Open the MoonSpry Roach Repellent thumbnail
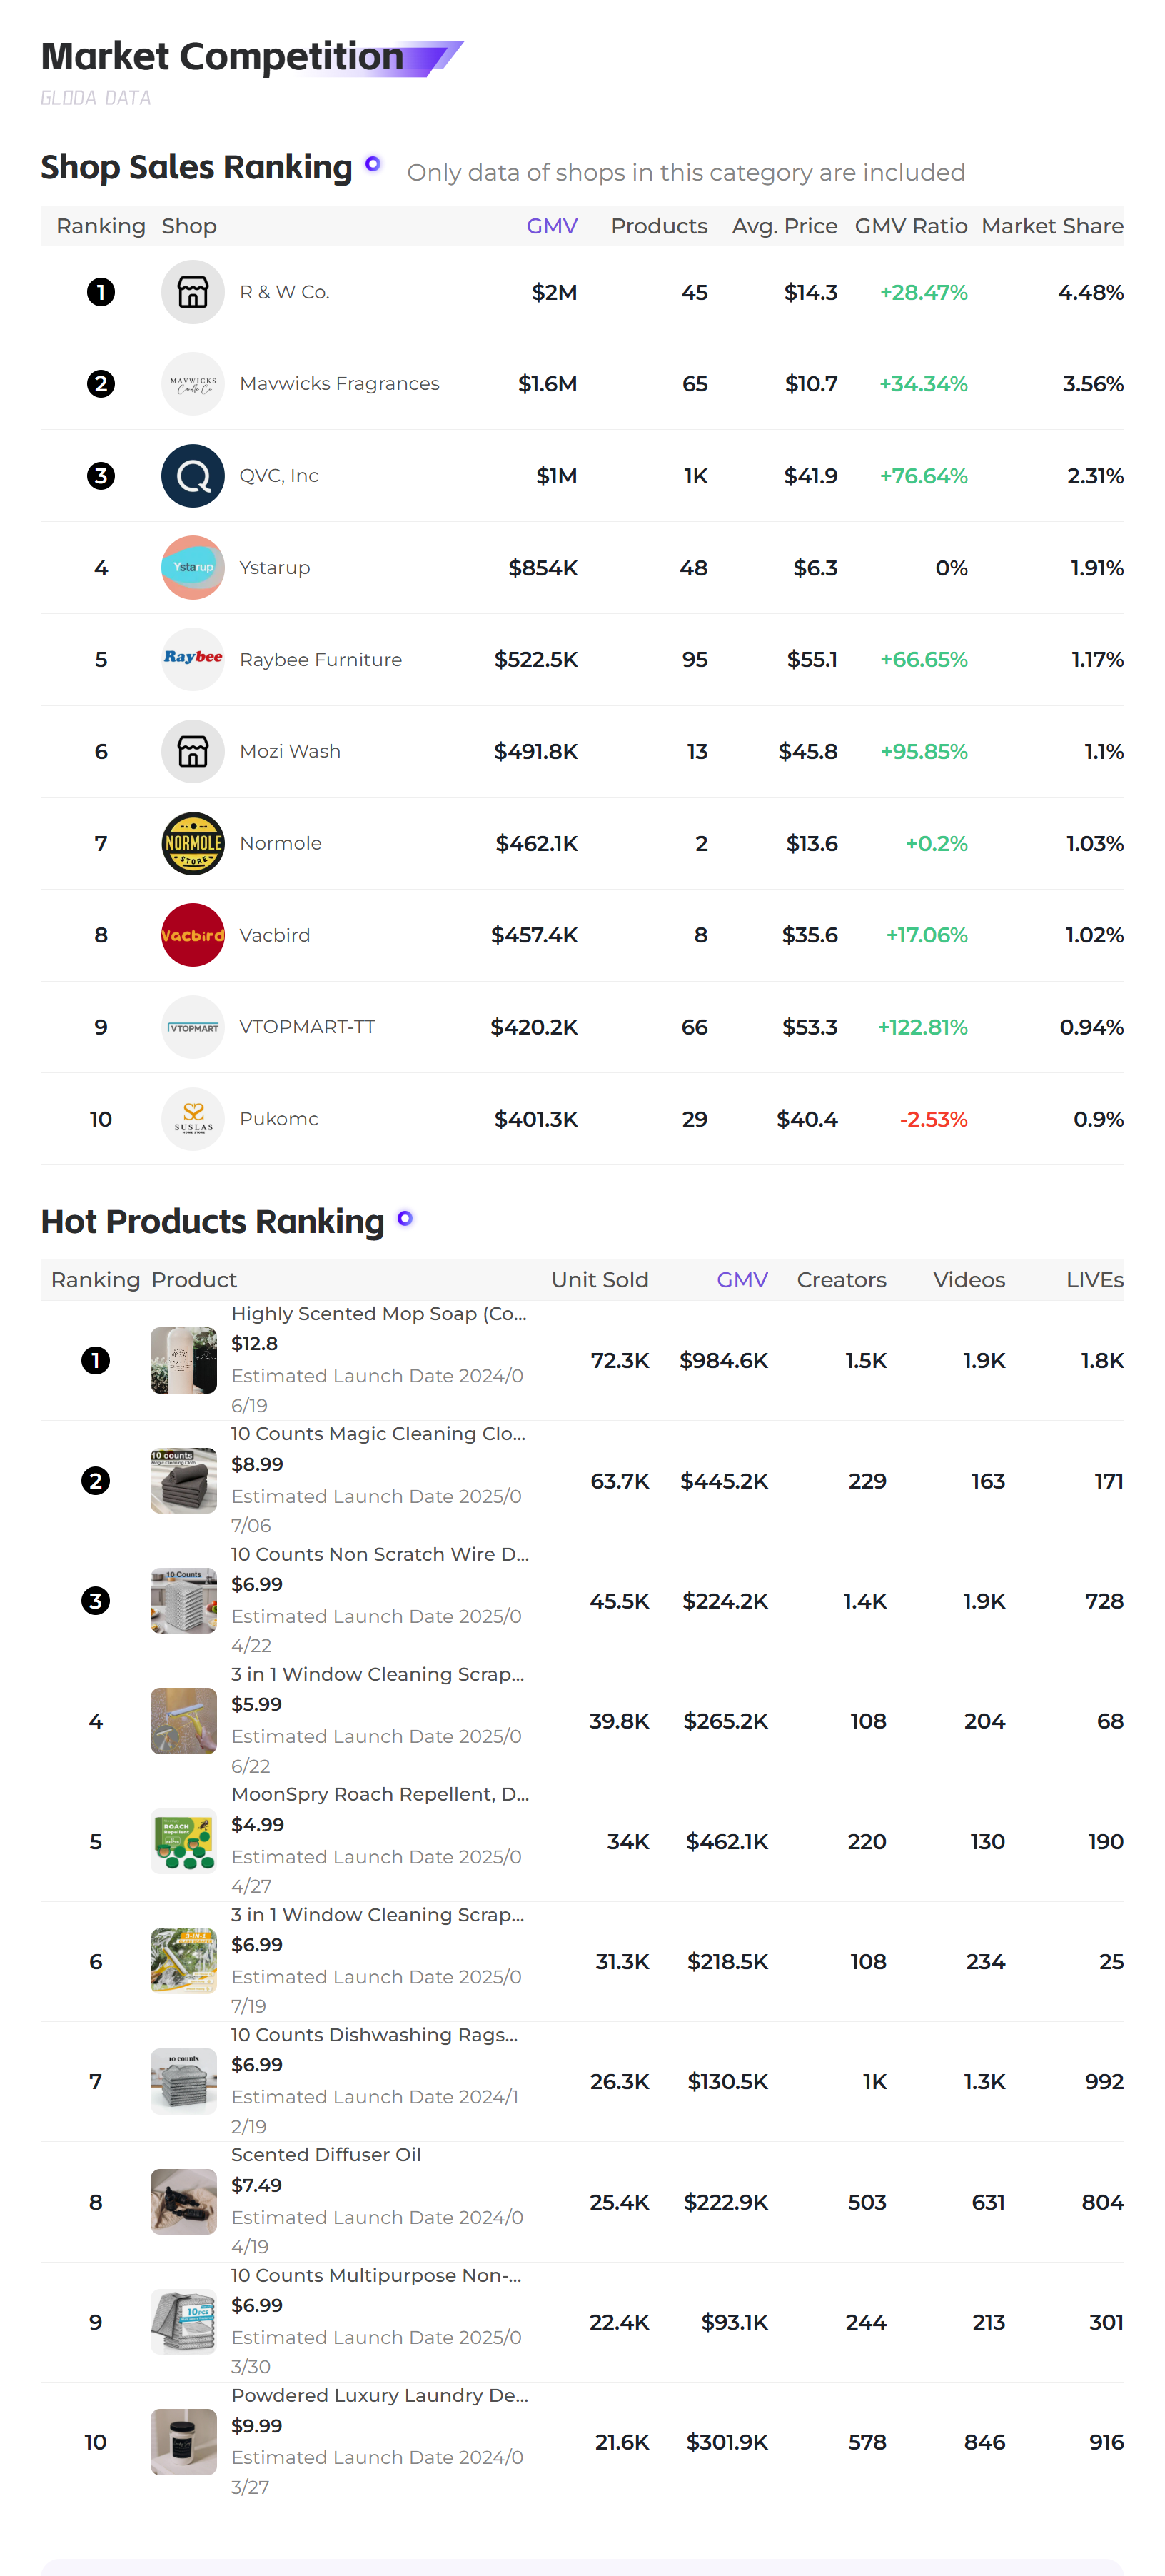 (x=184, y=1841)
